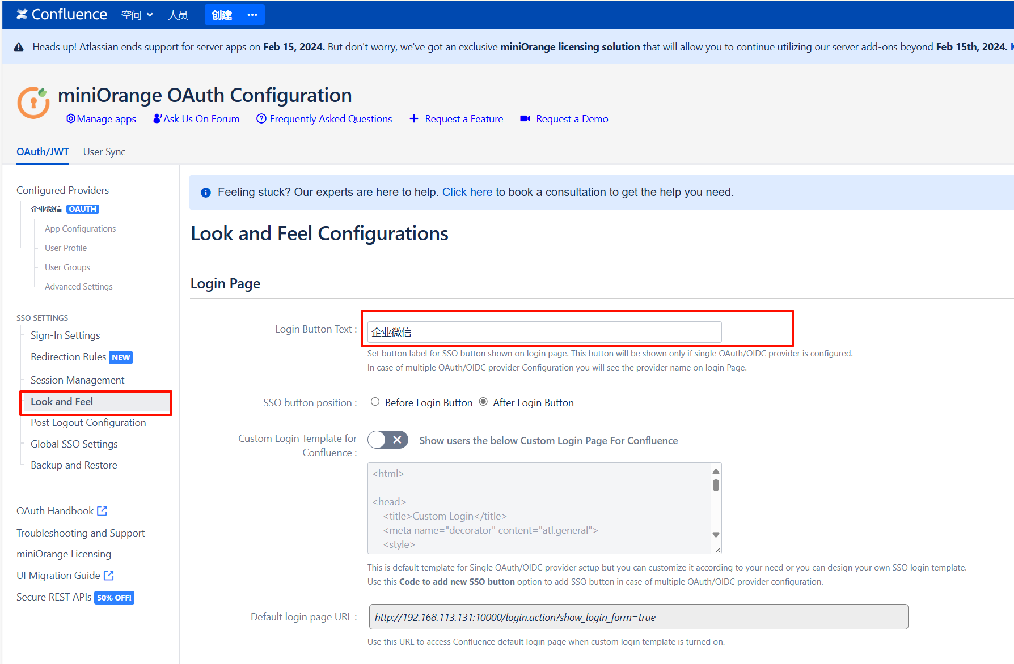Viewport: 1014px width, 664px height.
Task: Open the OAuth Handbook link
Action: pyautogui.click(x=55, y=511)
